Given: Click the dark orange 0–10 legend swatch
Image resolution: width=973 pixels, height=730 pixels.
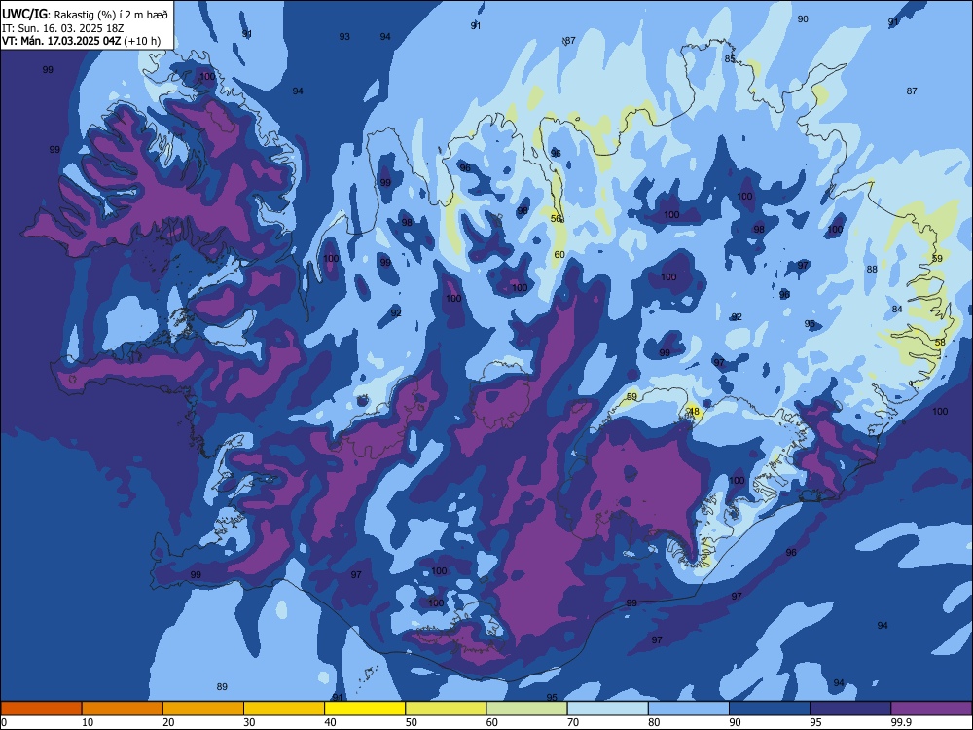Looking at the screenshot, I should click(x=41, y=709).
